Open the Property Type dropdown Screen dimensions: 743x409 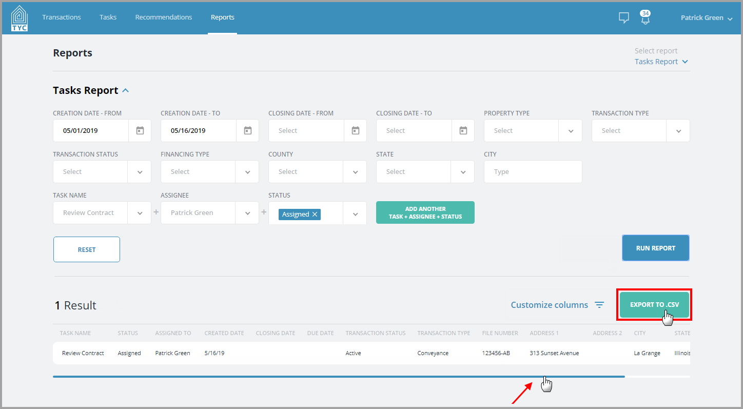click(570, 130)
